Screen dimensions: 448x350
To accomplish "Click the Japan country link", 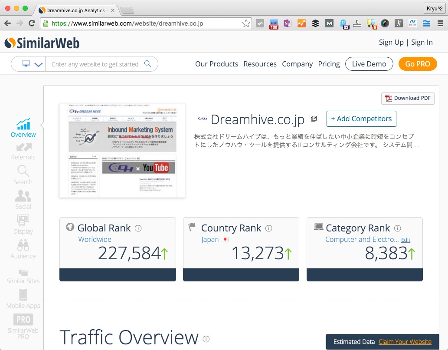I will coord(210,239).
